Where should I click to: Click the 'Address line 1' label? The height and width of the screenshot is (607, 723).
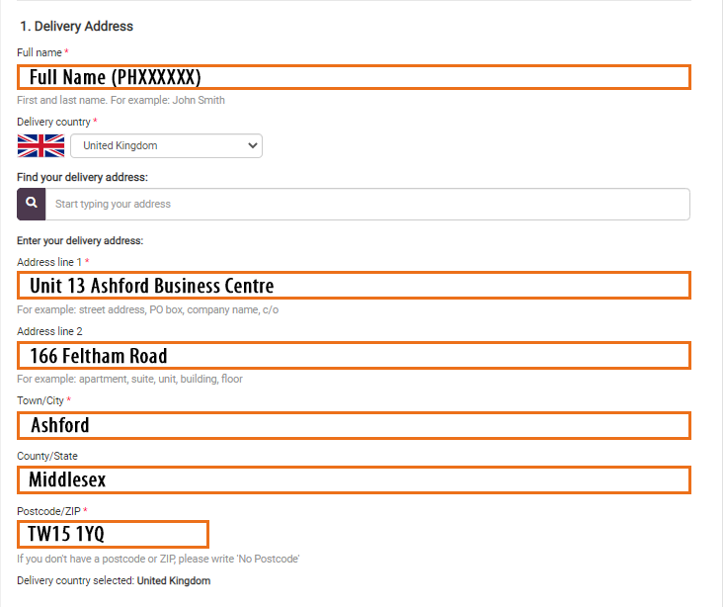point(49,262)
